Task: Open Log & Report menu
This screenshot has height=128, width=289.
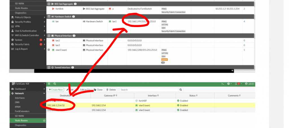Action: [21, 49]
